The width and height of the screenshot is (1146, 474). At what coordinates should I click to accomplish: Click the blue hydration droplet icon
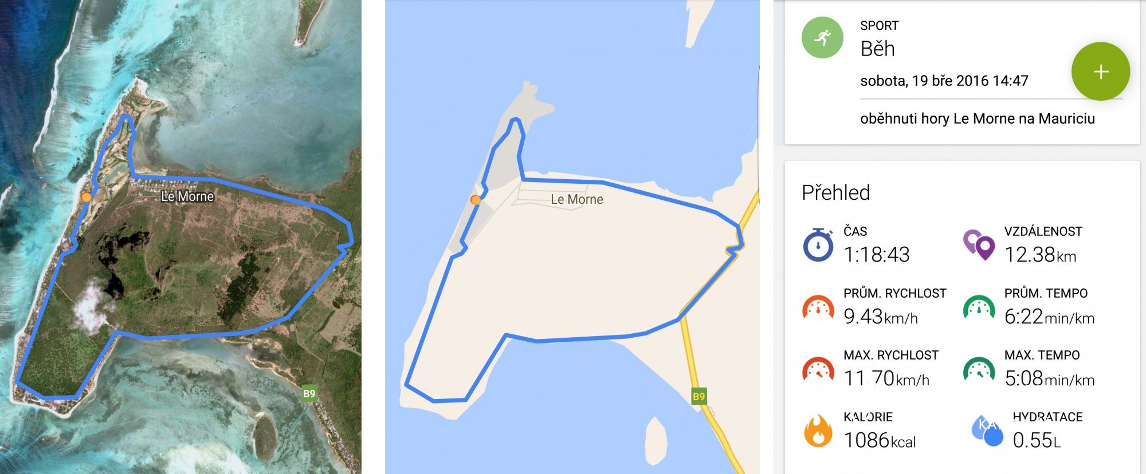coord(988,430)
